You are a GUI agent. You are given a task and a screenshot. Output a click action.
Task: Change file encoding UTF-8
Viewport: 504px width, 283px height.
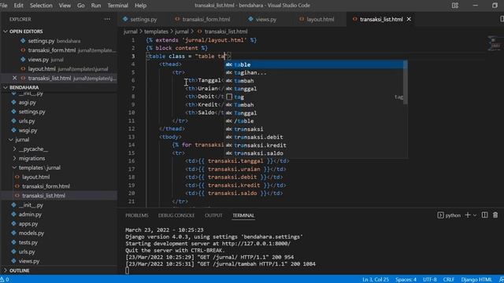tap(430, 280)
